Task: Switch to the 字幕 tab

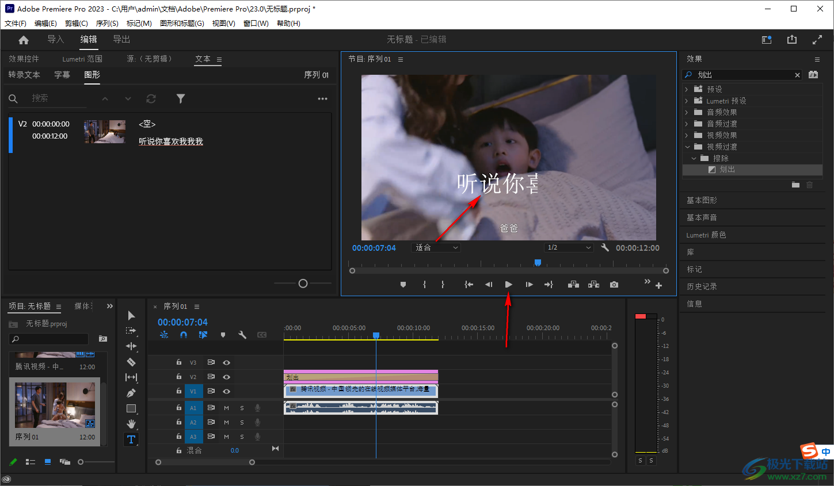Action: tap(62, 75)
